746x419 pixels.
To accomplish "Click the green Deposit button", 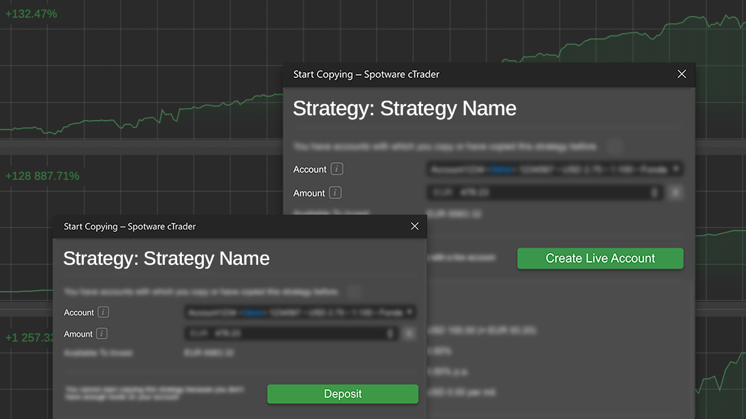I will click(x=343, y=394).
